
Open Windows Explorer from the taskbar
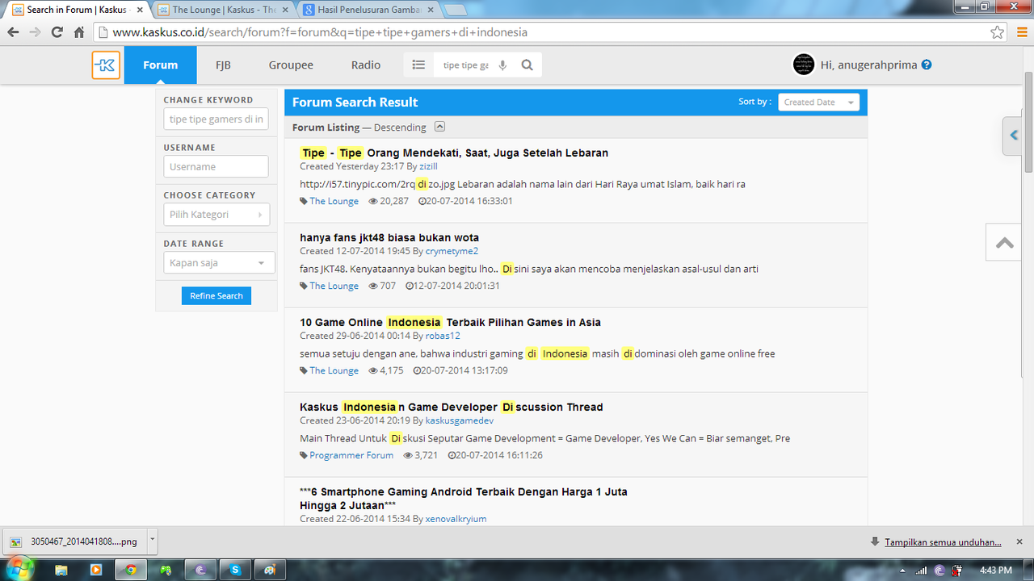[61, 570]
